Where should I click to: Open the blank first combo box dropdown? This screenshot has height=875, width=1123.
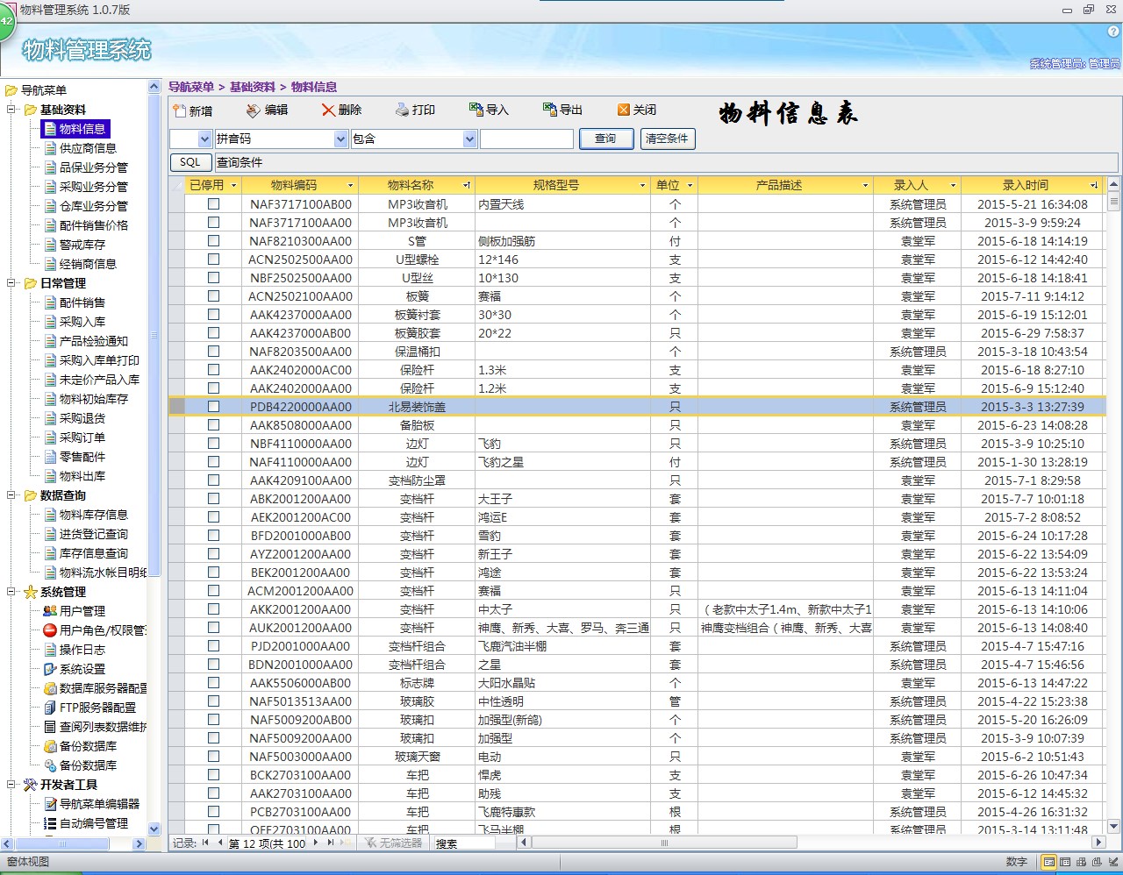click(205, 139)
